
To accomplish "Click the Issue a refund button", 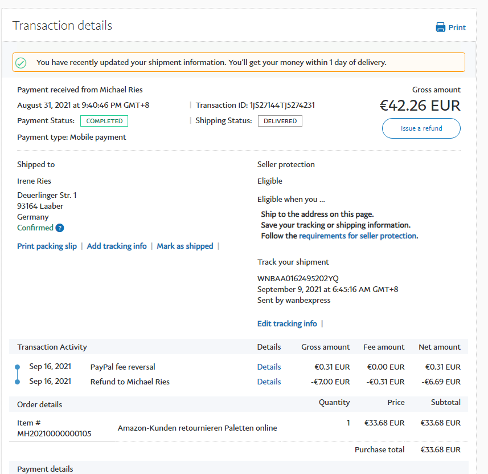I will tap(421, 128).
